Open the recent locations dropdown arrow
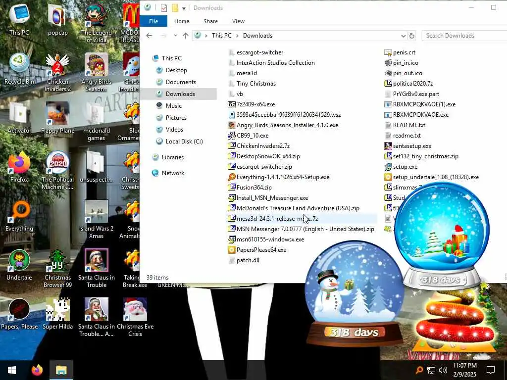The width and height of the screenshot is (507, 380). [175, 36]
